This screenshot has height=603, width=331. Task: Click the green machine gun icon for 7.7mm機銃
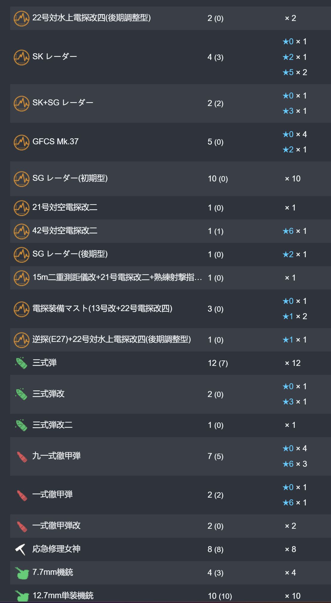[22, 573]
